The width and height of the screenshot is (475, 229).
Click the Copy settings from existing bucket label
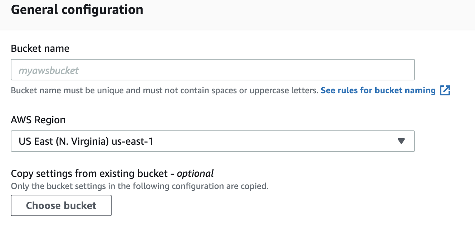coord(112,174)
